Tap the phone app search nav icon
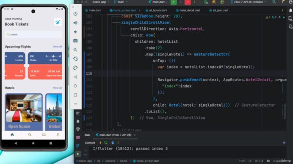The width and height of the screenshot is (293, 164). point(30,135)
